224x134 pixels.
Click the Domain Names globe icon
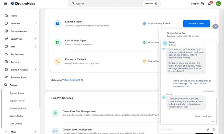coord(6,31)
